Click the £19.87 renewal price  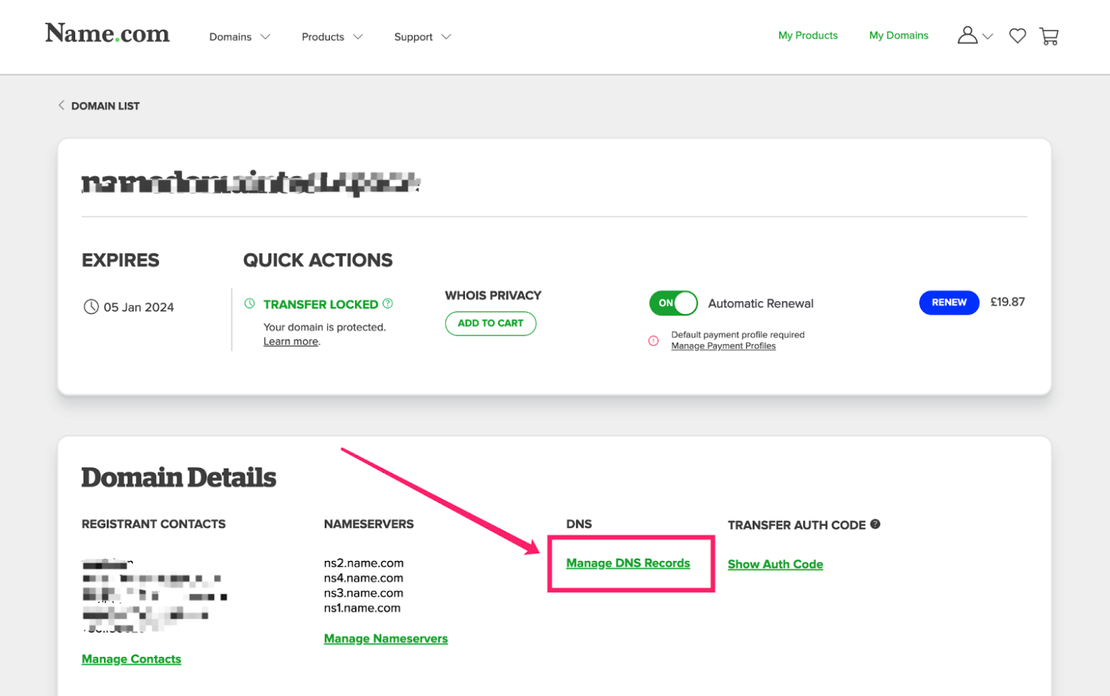point(1008,302)
